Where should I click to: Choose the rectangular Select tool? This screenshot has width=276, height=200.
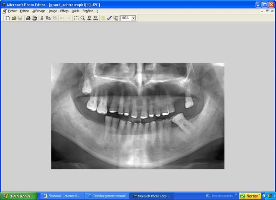[76, 18]
